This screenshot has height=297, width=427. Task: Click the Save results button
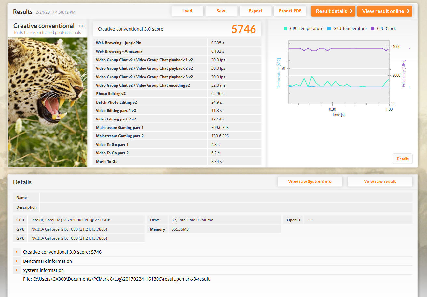pyautogui.click(x=221, y=11)
